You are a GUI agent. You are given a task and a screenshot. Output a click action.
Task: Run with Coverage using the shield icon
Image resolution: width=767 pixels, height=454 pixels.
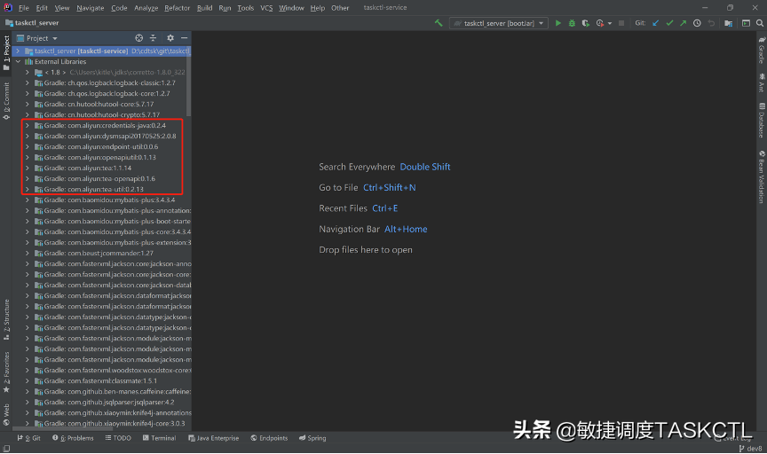click(585, 23)
